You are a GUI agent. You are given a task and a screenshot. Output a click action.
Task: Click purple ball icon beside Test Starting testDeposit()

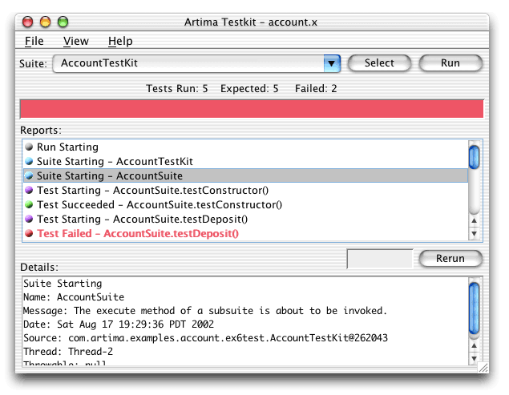[x=29, y=219]
